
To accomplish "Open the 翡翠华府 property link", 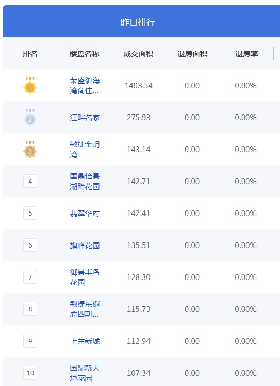I will (85, 213).
